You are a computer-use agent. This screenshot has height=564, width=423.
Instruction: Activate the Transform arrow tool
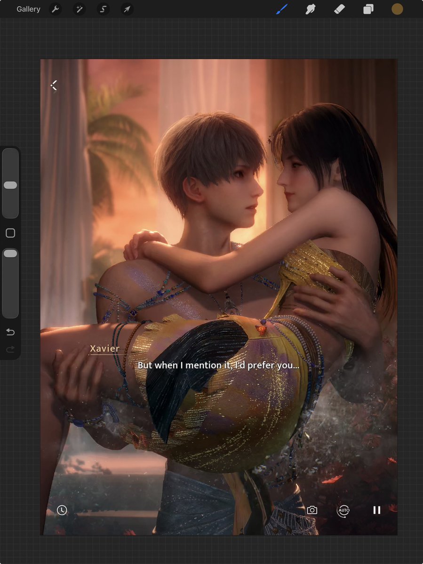[127, 9]
